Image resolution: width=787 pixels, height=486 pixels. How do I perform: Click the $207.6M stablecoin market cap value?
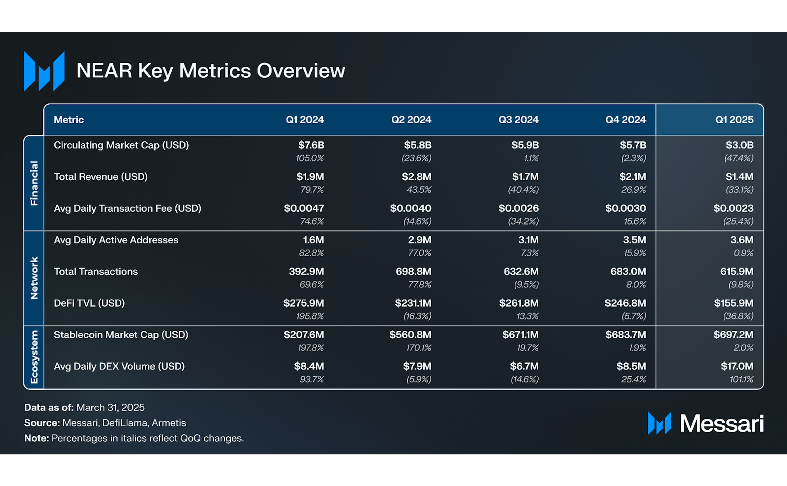(x=304, y=334)
